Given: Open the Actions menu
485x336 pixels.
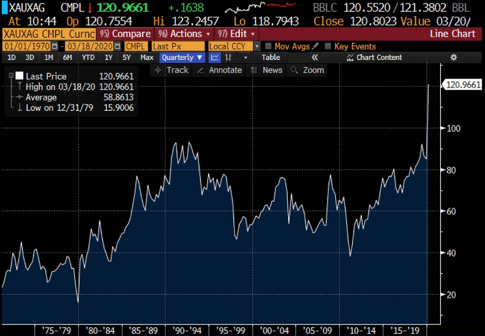Looking at the screenshot, I should (185, 34).
